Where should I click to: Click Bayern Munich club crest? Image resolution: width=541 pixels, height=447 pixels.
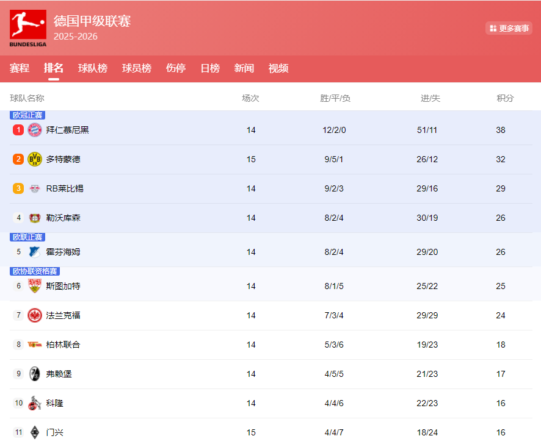coord(35,130)
